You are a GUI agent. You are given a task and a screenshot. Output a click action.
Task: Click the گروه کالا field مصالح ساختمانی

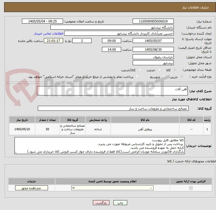point(113,108)
